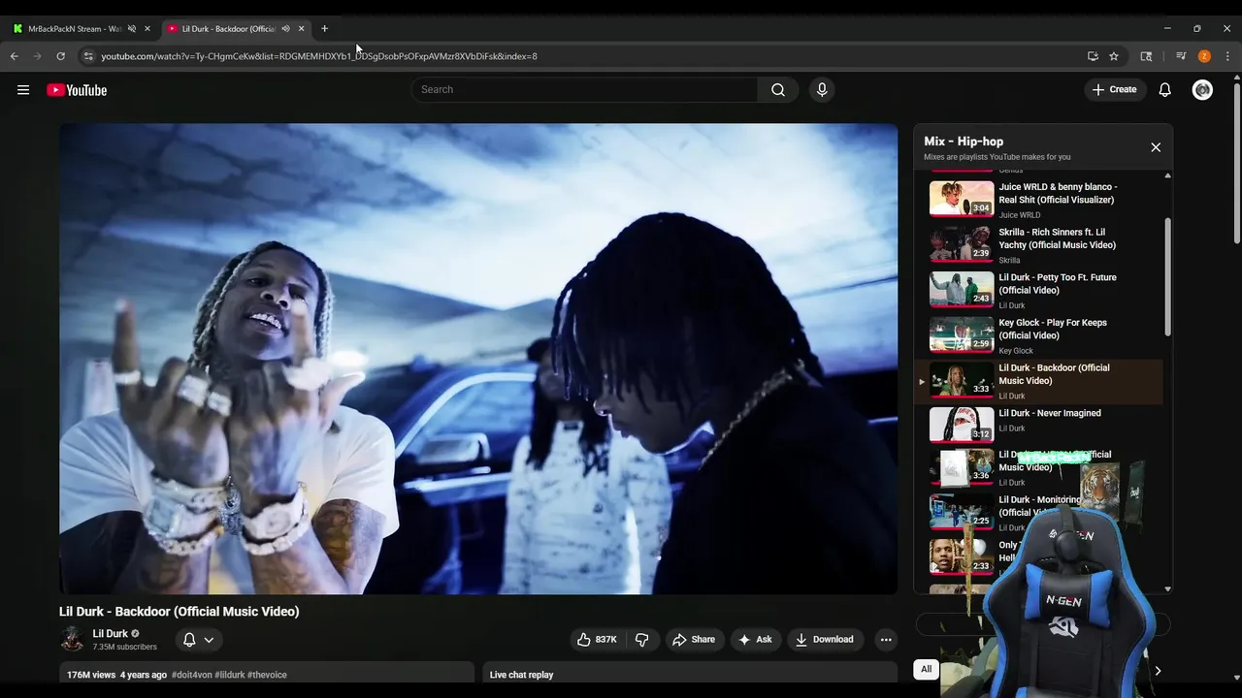Open the Lil Durk channel name link
The height and width of the screenshot is (698, 1242).
click(110, 633)
